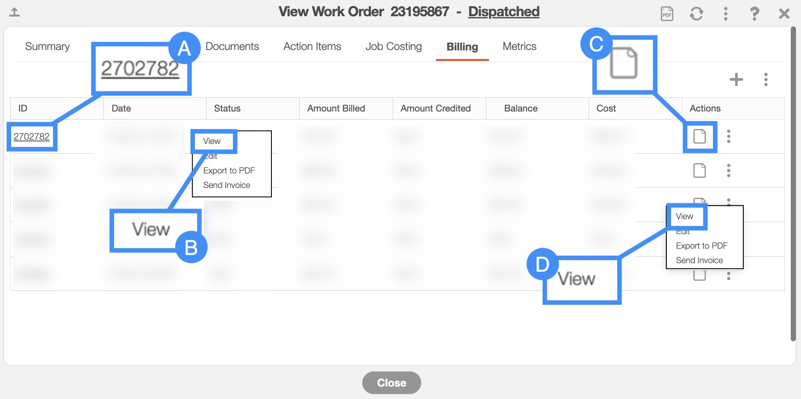The width and height of the screenshot is (801, 399).
Task: Select the Job Costing tab
Action: pos(393,47)
